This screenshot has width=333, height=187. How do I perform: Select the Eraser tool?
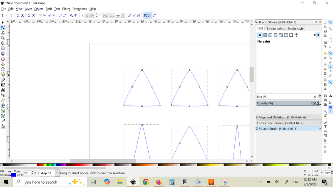[x=3, y=100]
